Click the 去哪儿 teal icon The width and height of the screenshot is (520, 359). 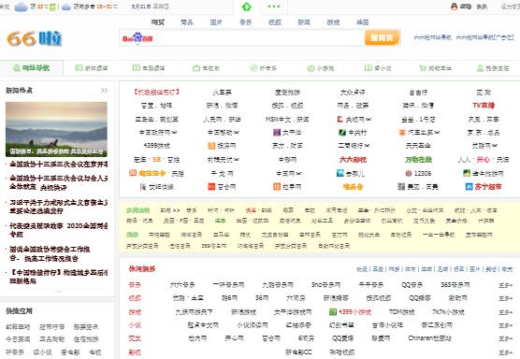(x=339, y=173)
